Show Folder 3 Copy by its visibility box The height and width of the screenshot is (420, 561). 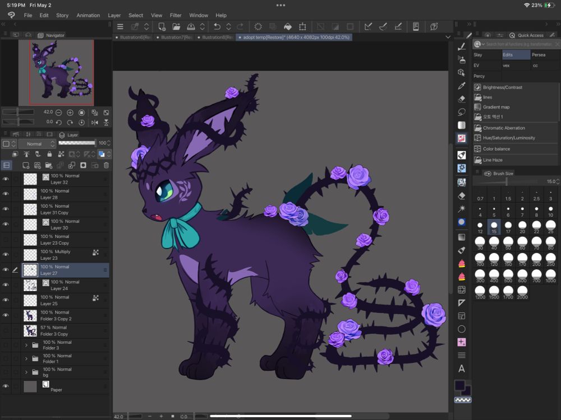click(6, 330)
